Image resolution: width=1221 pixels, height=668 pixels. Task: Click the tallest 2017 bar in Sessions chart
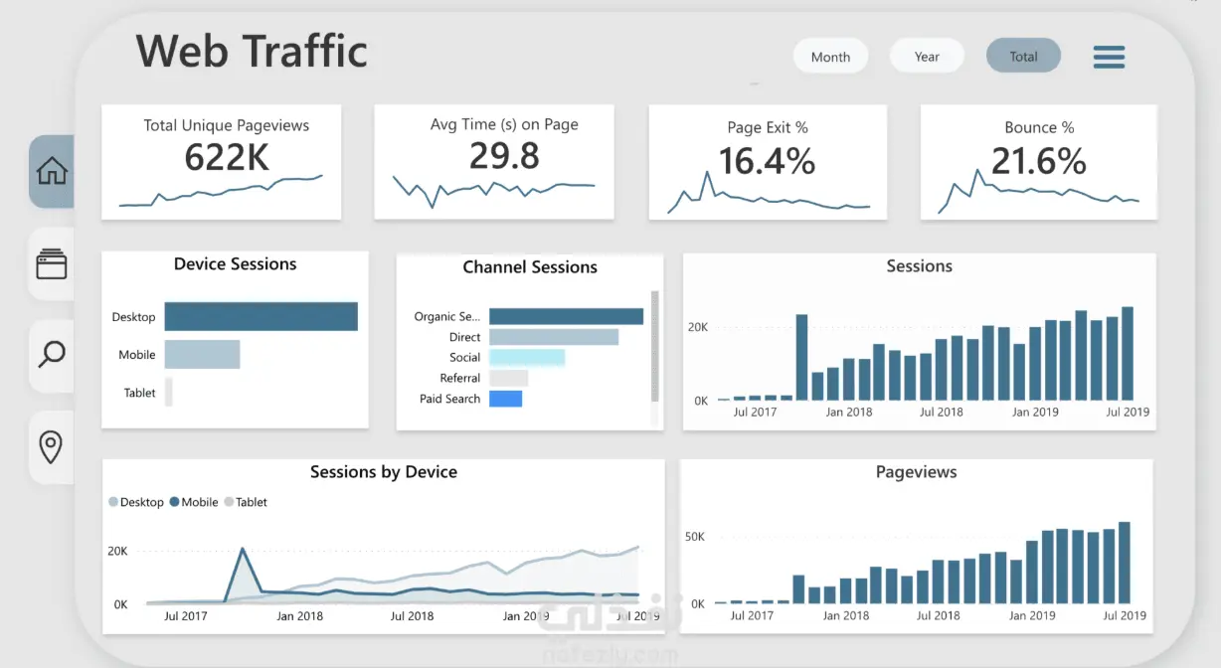point(801,358)
